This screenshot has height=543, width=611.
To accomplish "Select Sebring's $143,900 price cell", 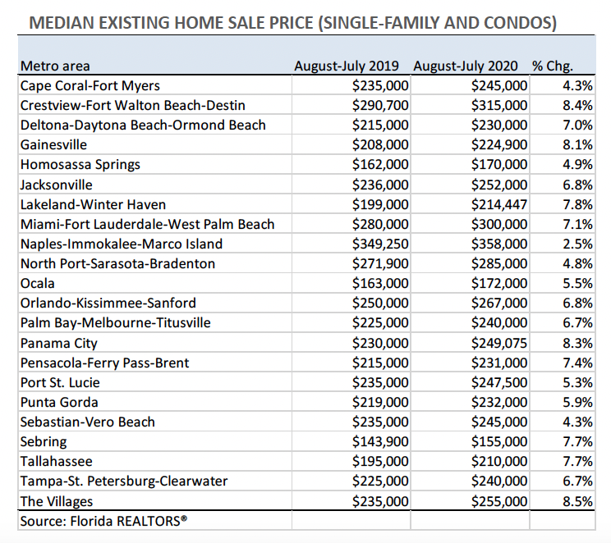I will pyautogui.click(x=380, y=441).
